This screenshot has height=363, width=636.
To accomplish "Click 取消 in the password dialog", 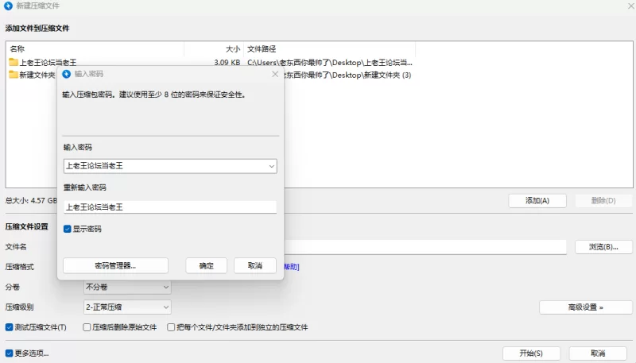I will tap(255, 266).
